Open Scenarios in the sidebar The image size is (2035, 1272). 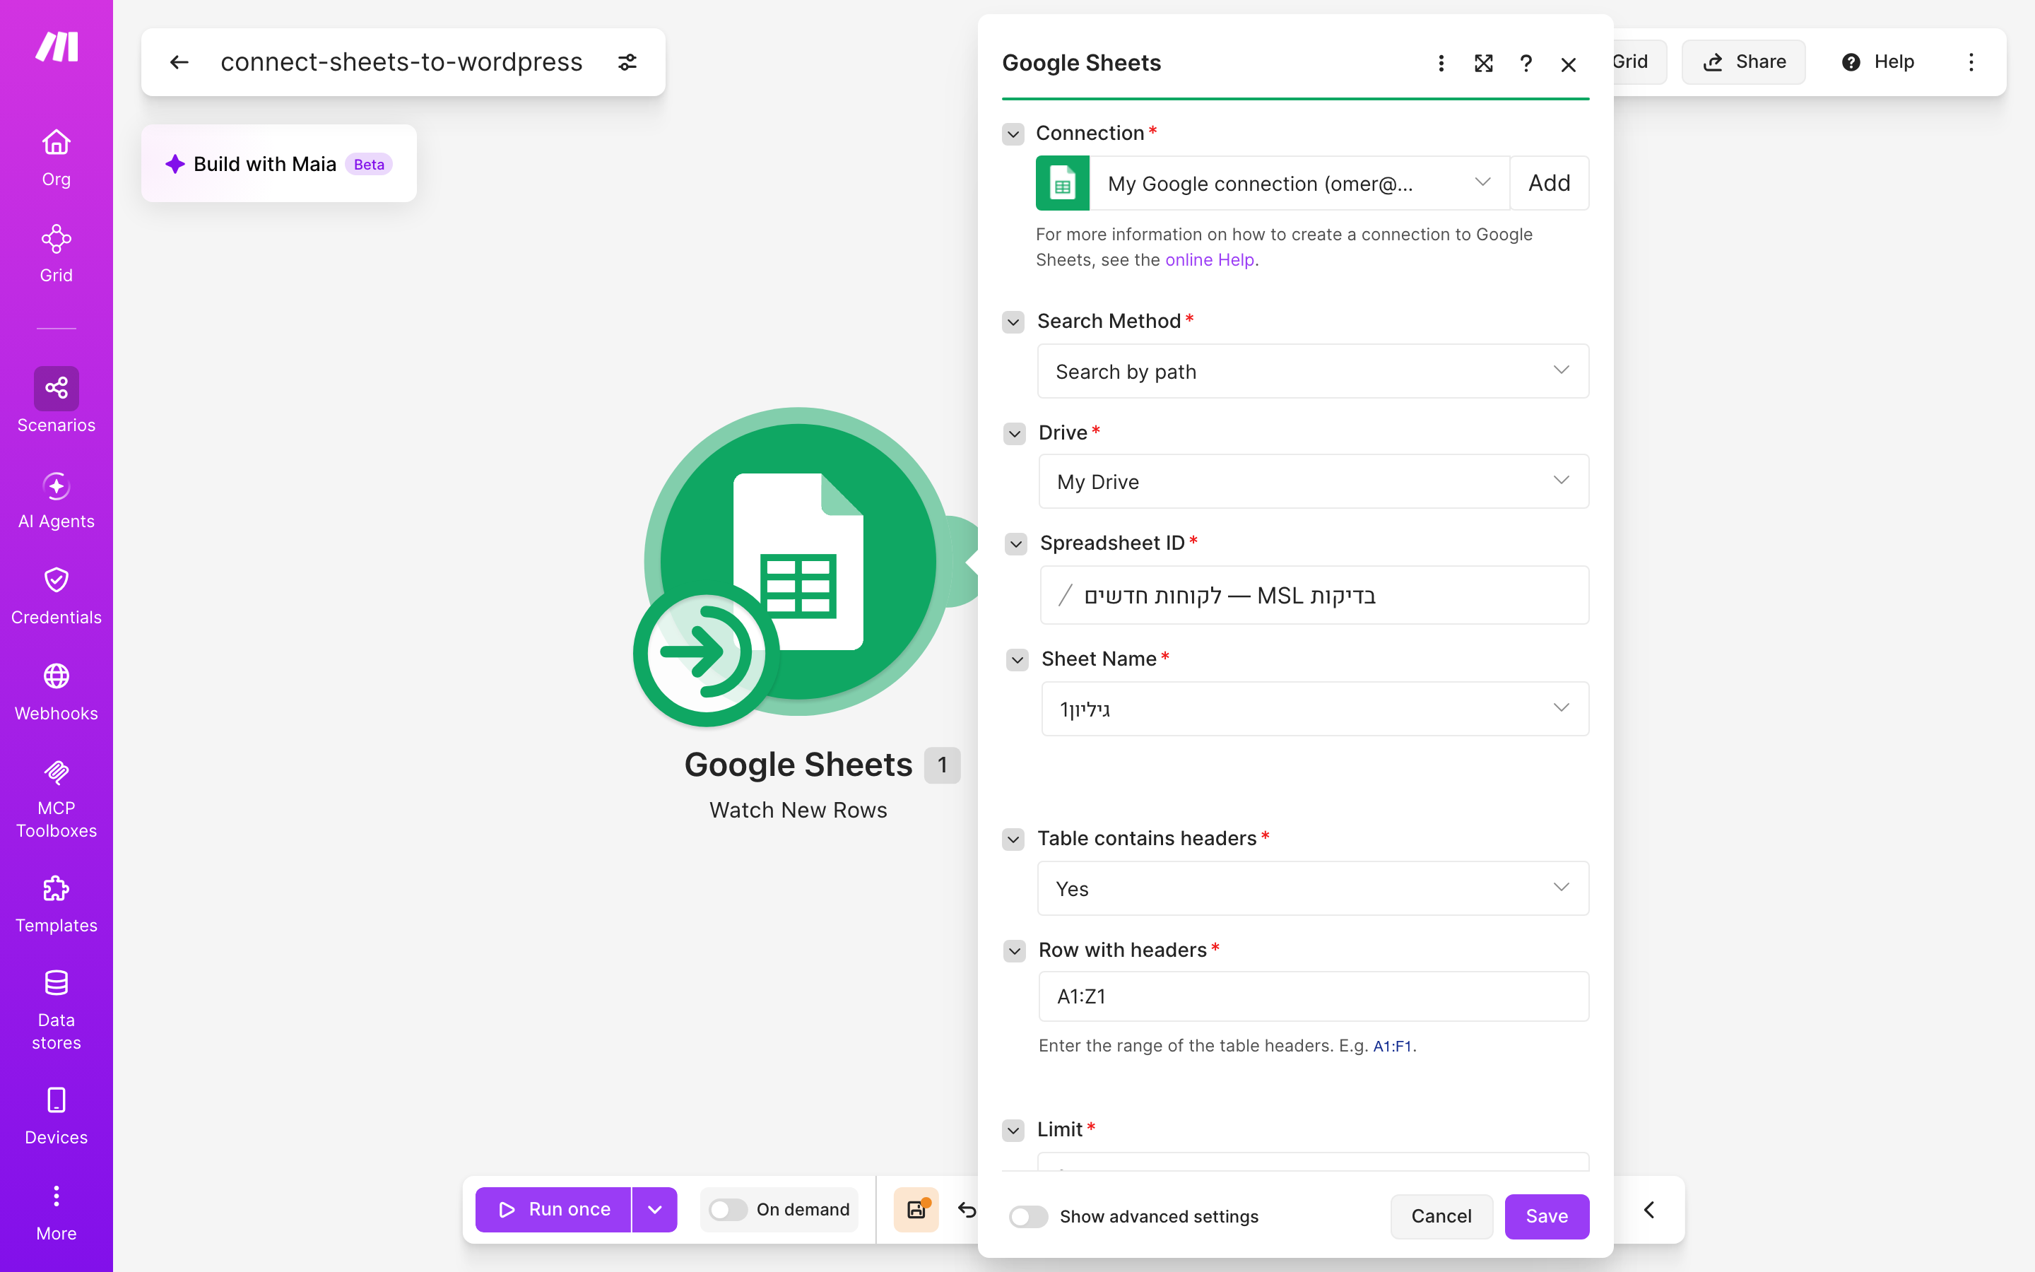click(x=57, y=401)
